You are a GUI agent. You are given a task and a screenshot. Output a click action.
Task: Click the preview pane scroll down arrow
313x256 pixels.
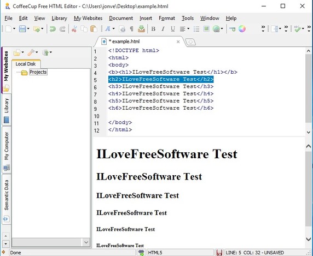309,239
